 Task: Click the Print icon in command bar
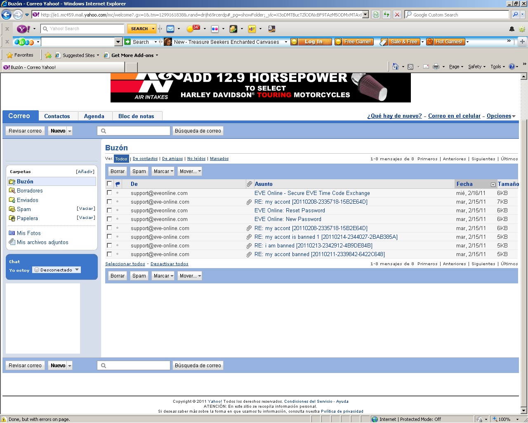pyautogui.click(x=436, y=67)
